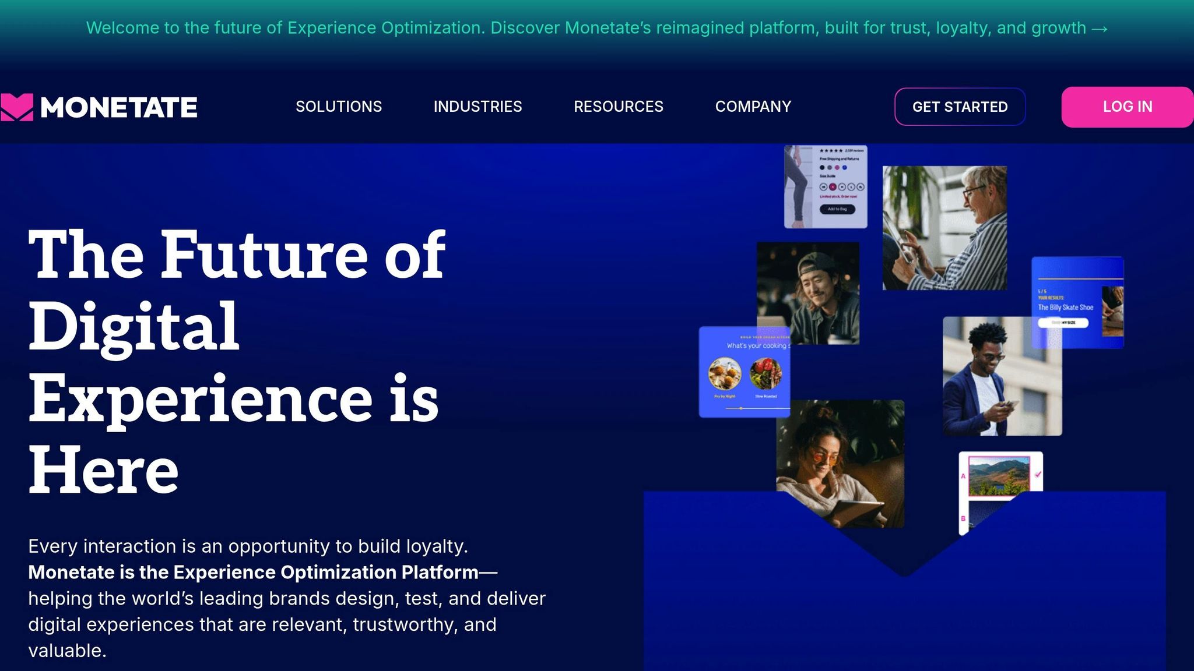The width and height of the screenshot is (1194, 671).
Task: Click the arrow ending the announcement banner
Action: point(1100,28)
